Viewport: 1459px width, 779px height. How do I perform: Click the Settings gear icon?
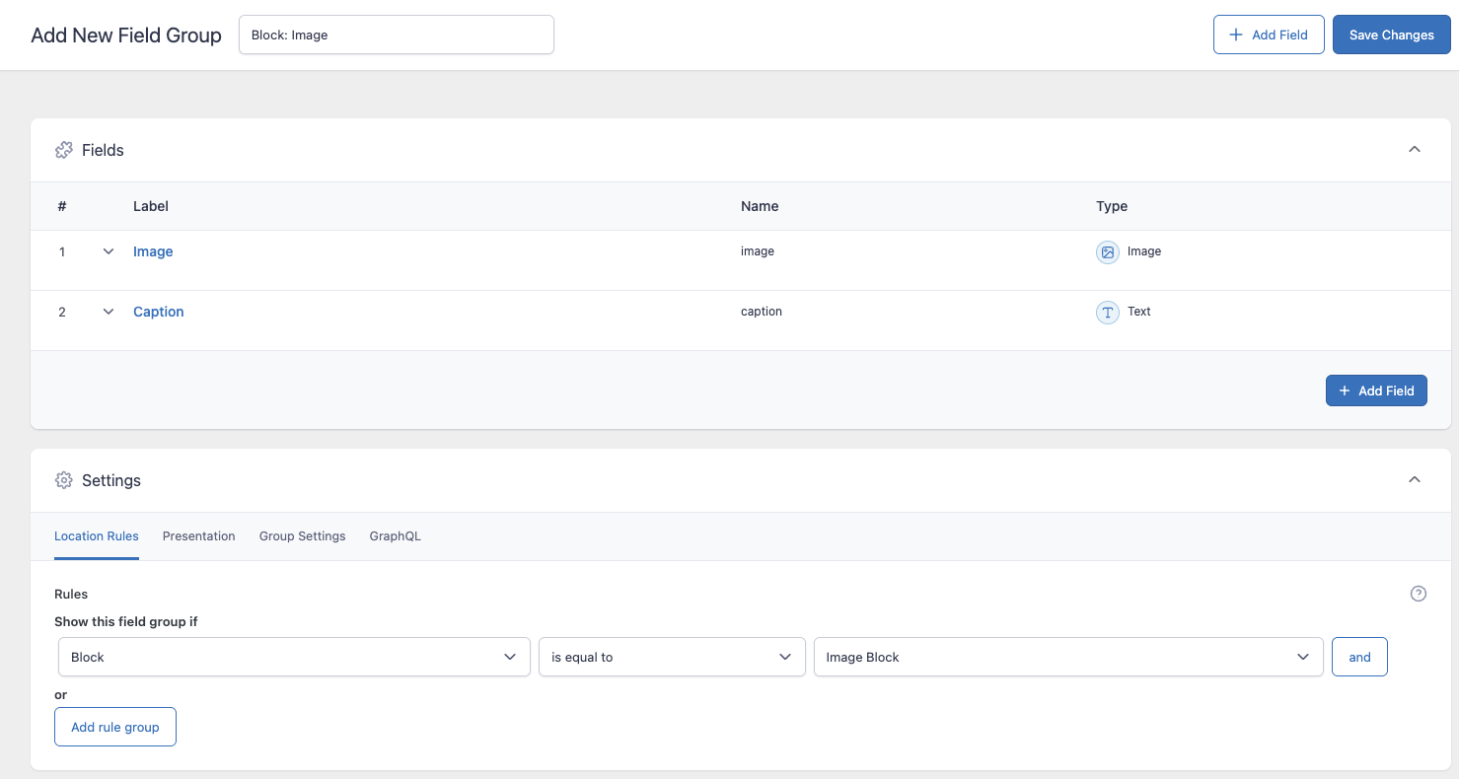[64, 480]
